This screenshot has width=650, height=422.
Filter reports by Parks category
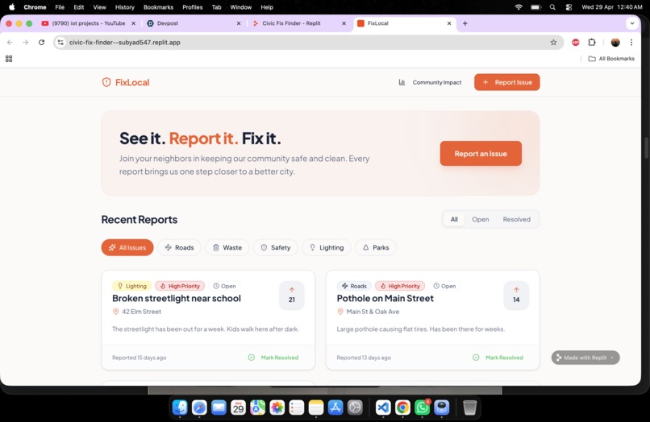point(376,248)
